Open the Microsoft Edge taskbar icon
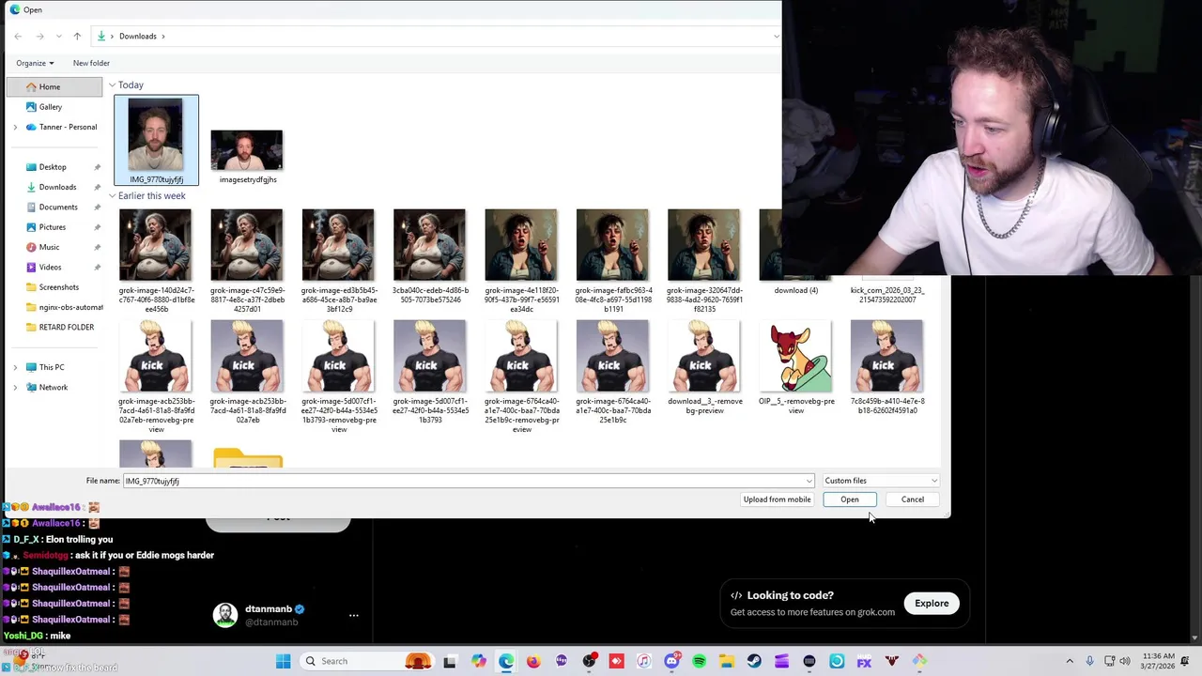This screenshot has width=1202, height=676. (x=506, y=661)
